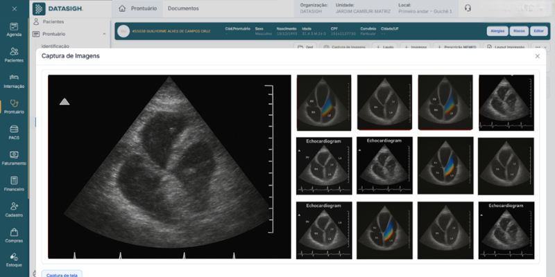Click the Local Primeiro andar Guichê 1 field
This screenshot has height=277, width=555.
(425, 8)
